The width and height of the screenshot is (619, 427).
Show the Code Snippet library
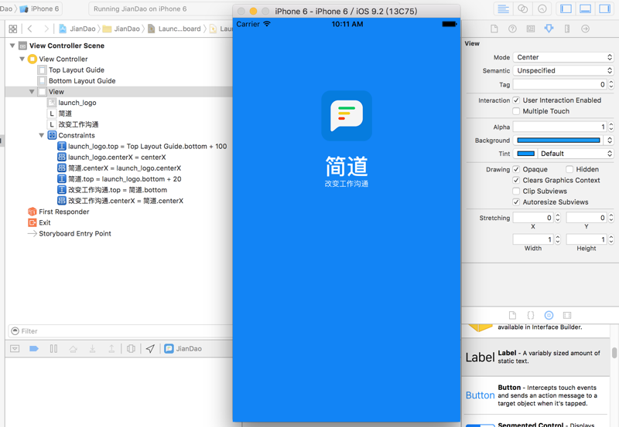tap(531, 315)
